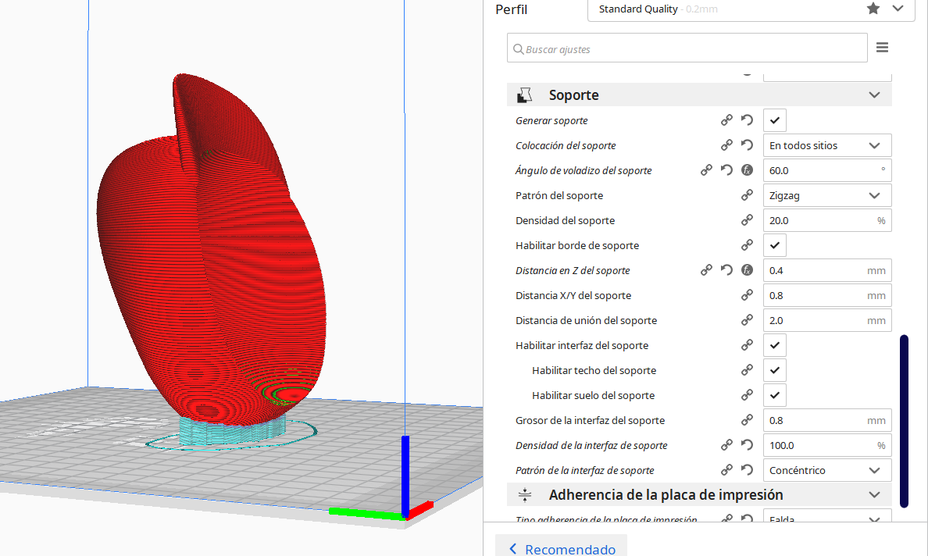Click the star icon next to profile
The image size is (928, 556).
[873, 9]
